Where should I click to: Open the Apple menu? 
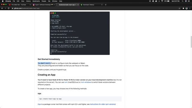(x=3, y=1)
